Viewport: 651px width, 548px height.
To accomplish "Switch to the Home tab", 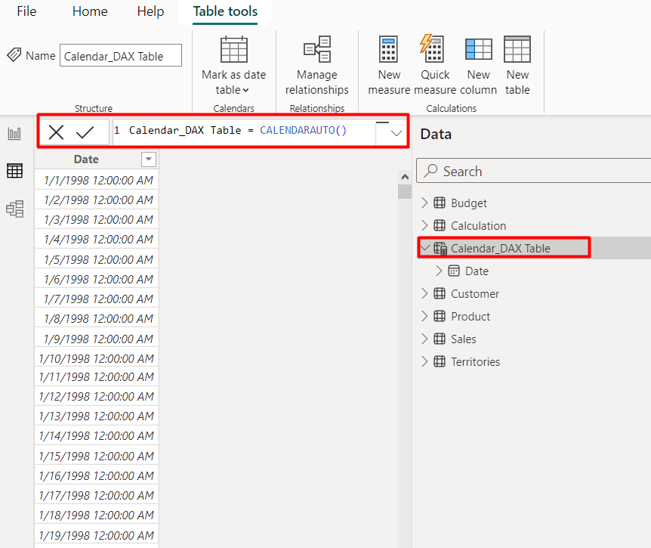I will coord(90,11).
